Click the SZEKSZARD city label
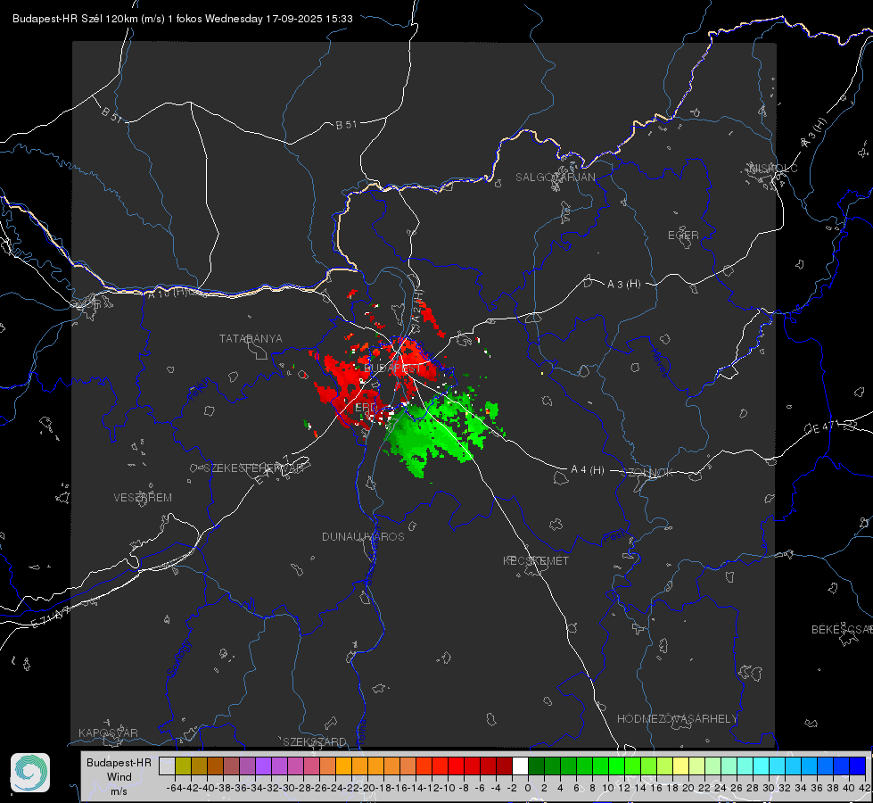The height and width of the screenshot is (803, 873). 315,741
